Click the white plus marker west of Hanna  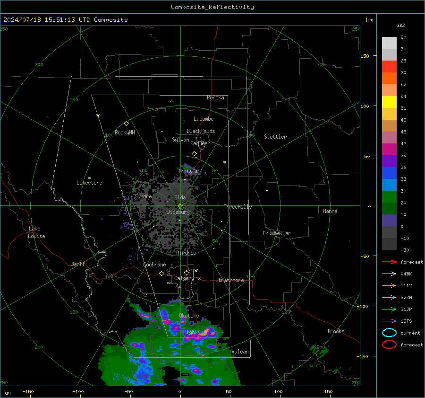(x=267, y=190)
